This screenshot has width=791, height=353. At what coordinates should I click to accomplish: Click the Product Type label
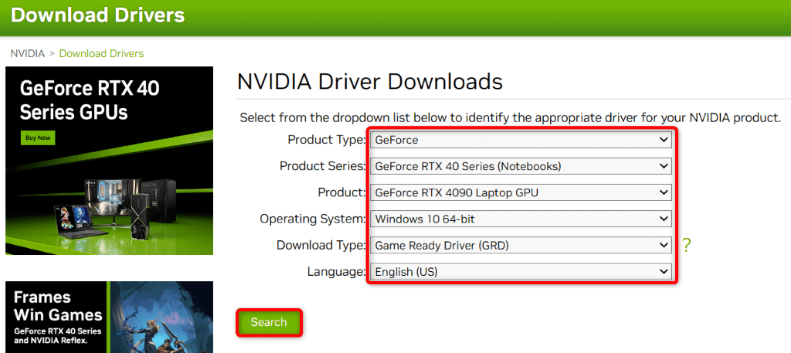pyautogui.click(x=327, y=140)
